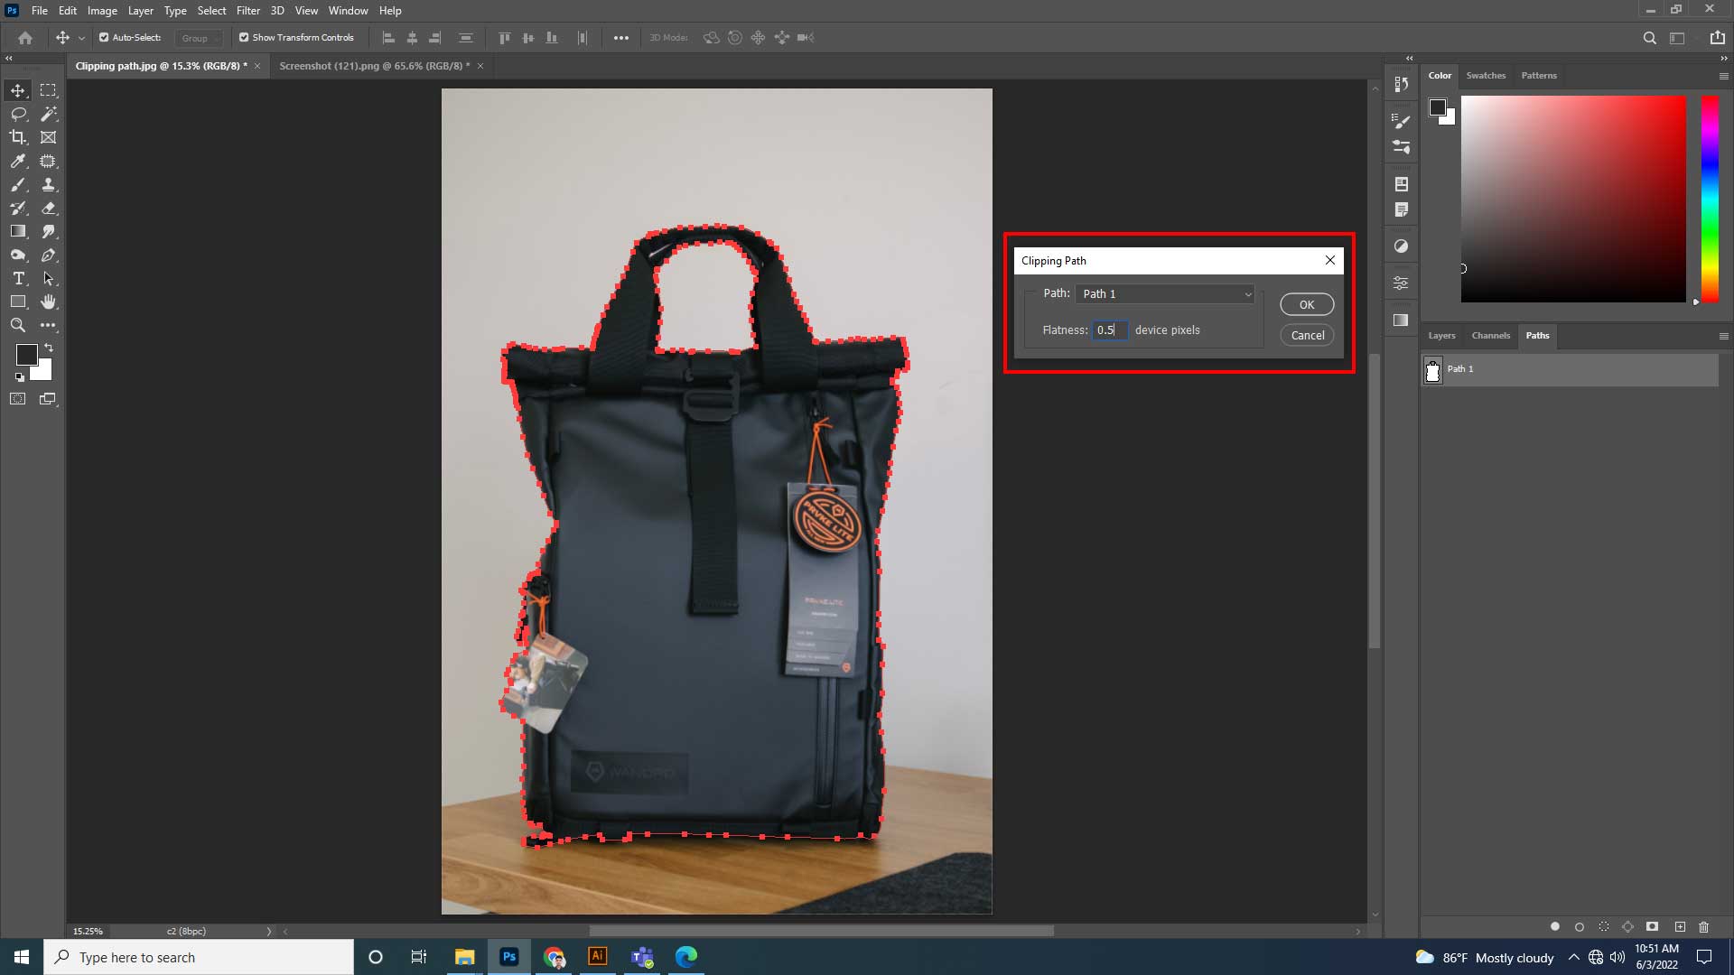Screen dimensions: 1734x975
Task: Open the Filter menu
Action: pyautogui.click(x=248, y=10)
